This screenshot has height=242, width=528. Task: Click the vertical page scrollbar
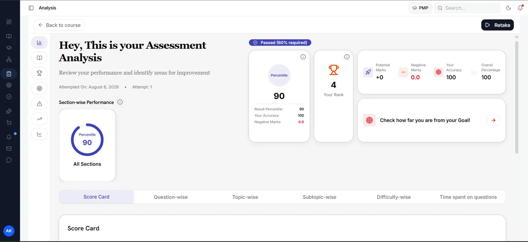coord(517,97)
